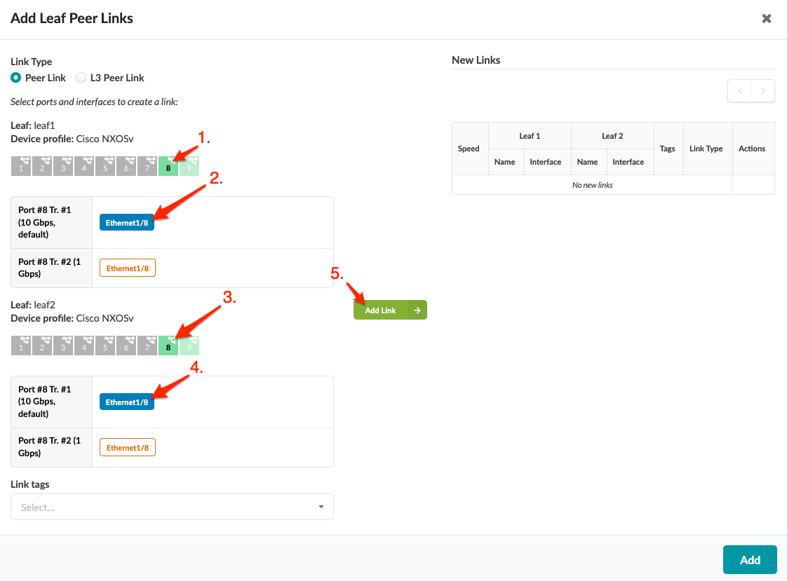
Task: Select port 2 icon on leaf2
Action: (x=42, y=346)
